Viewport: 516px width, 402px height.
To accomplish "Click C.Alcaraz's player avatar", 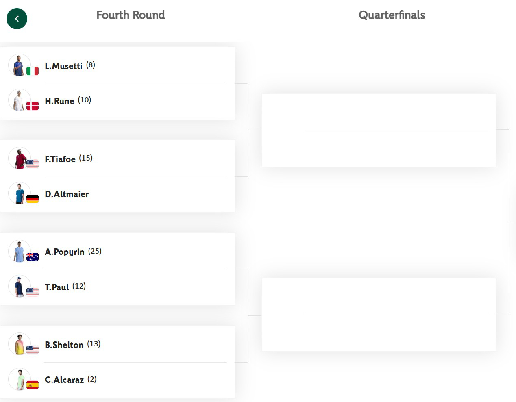I will pyautogui.click(x=19, y=379).
